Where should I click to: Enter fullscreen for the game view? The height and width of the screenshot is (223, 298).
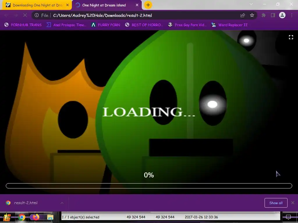click(291, 37)
